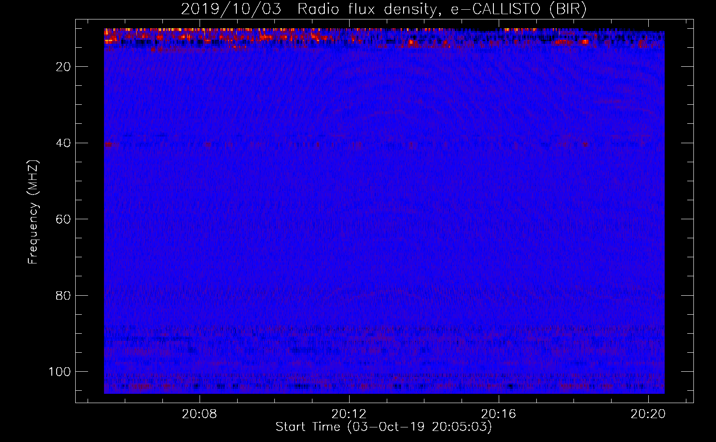This screenshot has width=716, height=442.
Task: Select the 40 frequency tick label
Action: (x=64, y=143)
